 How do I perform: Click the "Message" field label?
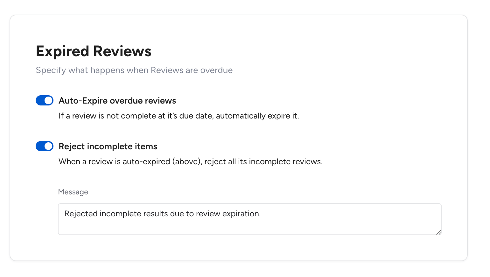(x=73, y=192)
